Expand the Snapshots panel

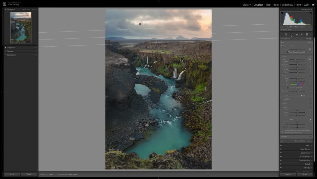(x=5, y=47)
